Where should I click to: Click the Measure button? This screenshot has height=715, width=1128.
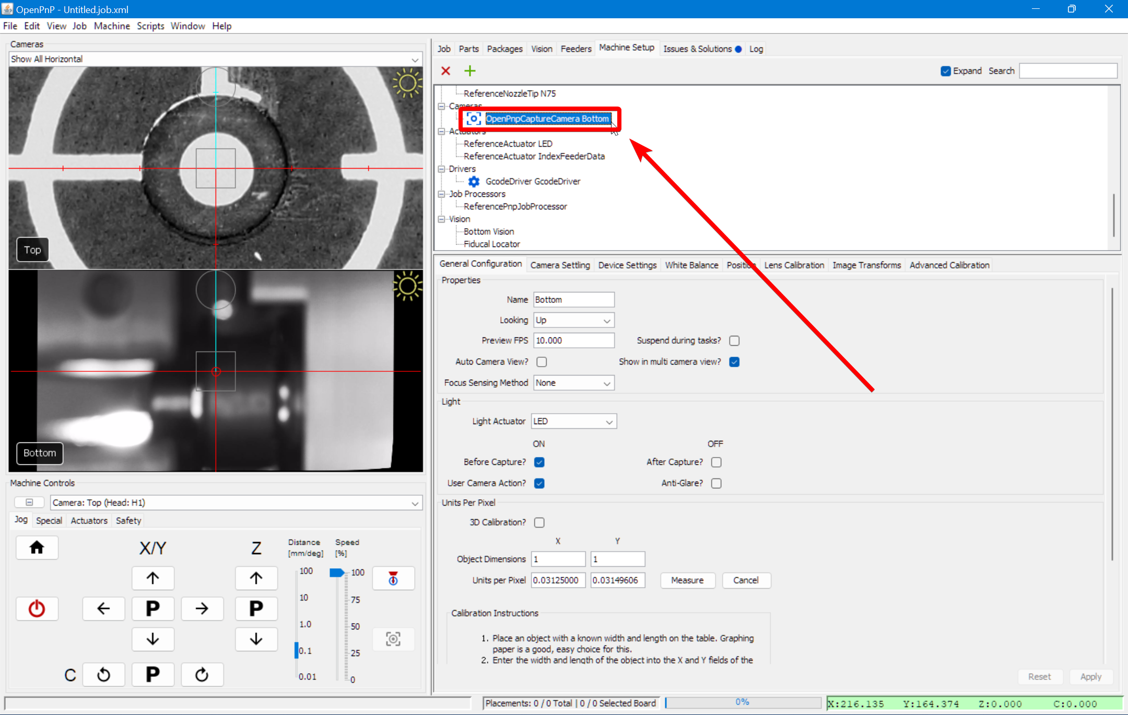tap(687, 580)
